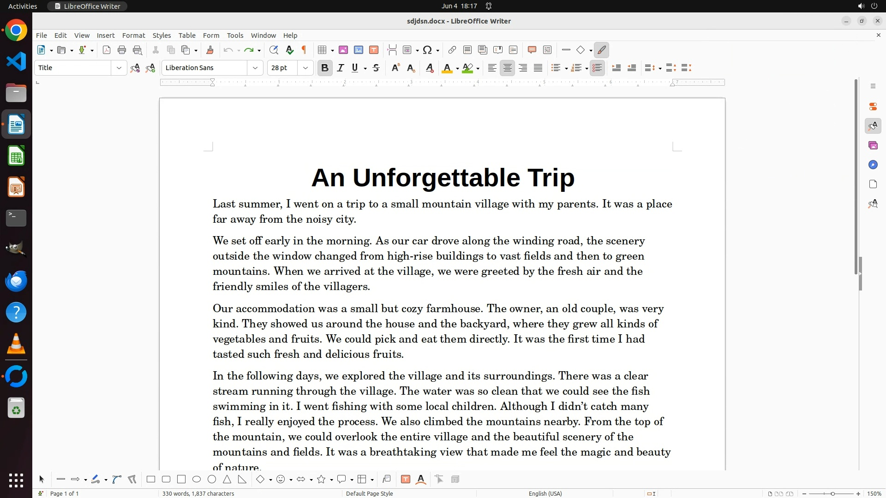Viewport: 886px width, 498px height.
Task: Open the 28 pt font size dropdown
Action: tap(305, 68)
